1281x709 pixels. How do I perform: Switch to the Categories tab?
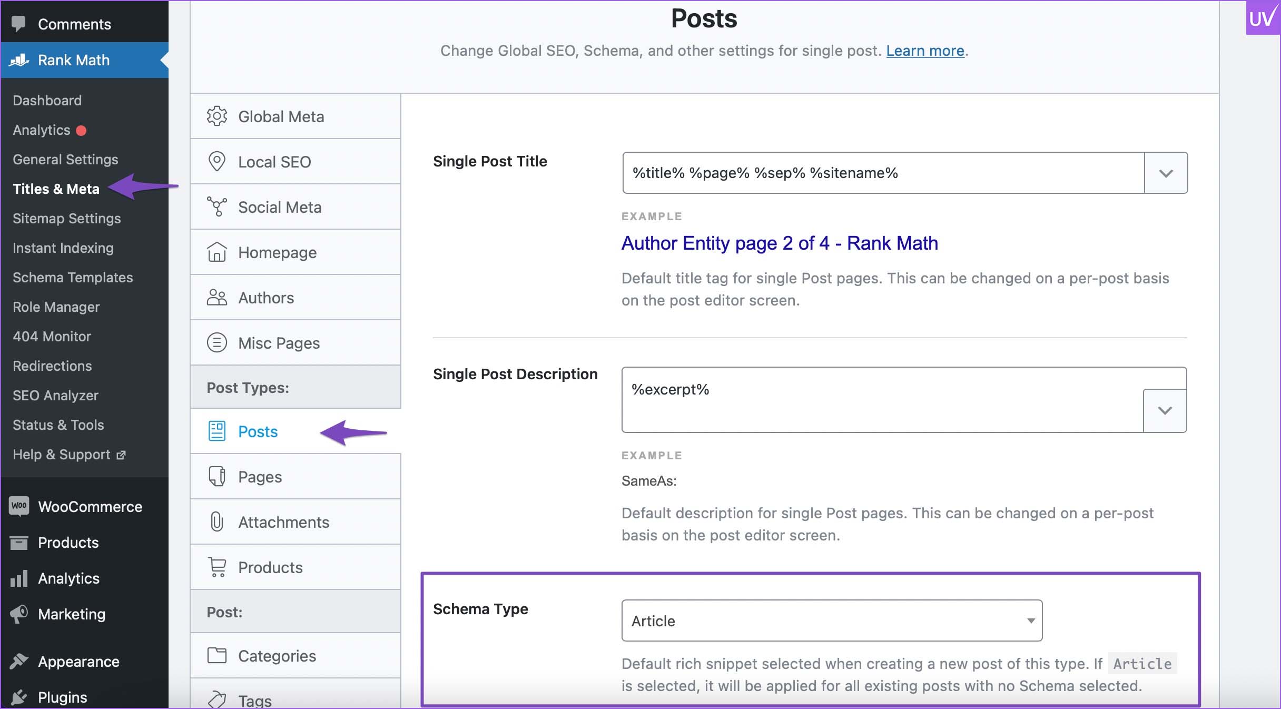pos(295,656)
